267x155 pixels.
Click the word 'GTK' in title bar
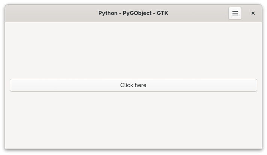pyautogui.click(x=162, y=13)
